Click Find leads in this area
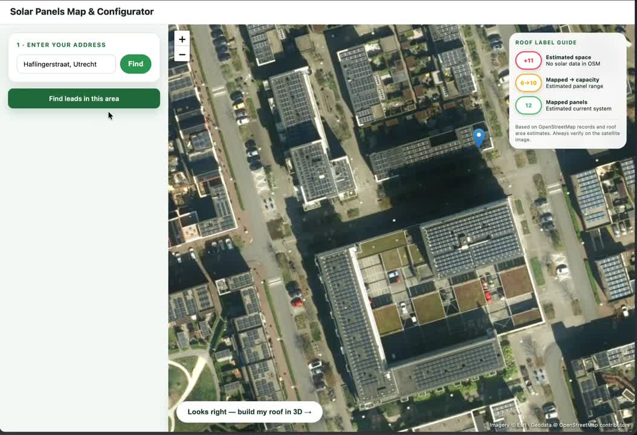This screenshot has height=435, width=637. pyautogui.click(x=84, y=98)
